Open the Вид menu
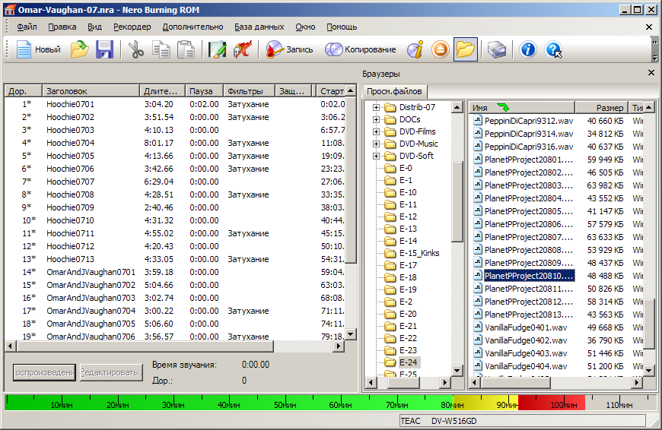The height and width of the screenshot is (430, 662). 94,27
